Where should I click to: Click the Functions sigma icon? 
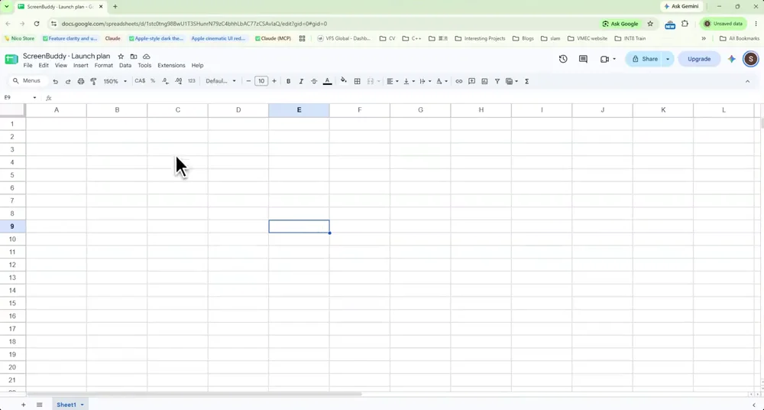526,81
